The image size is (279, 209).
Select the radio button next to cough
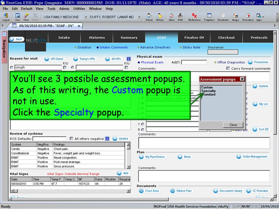(12, 67)
